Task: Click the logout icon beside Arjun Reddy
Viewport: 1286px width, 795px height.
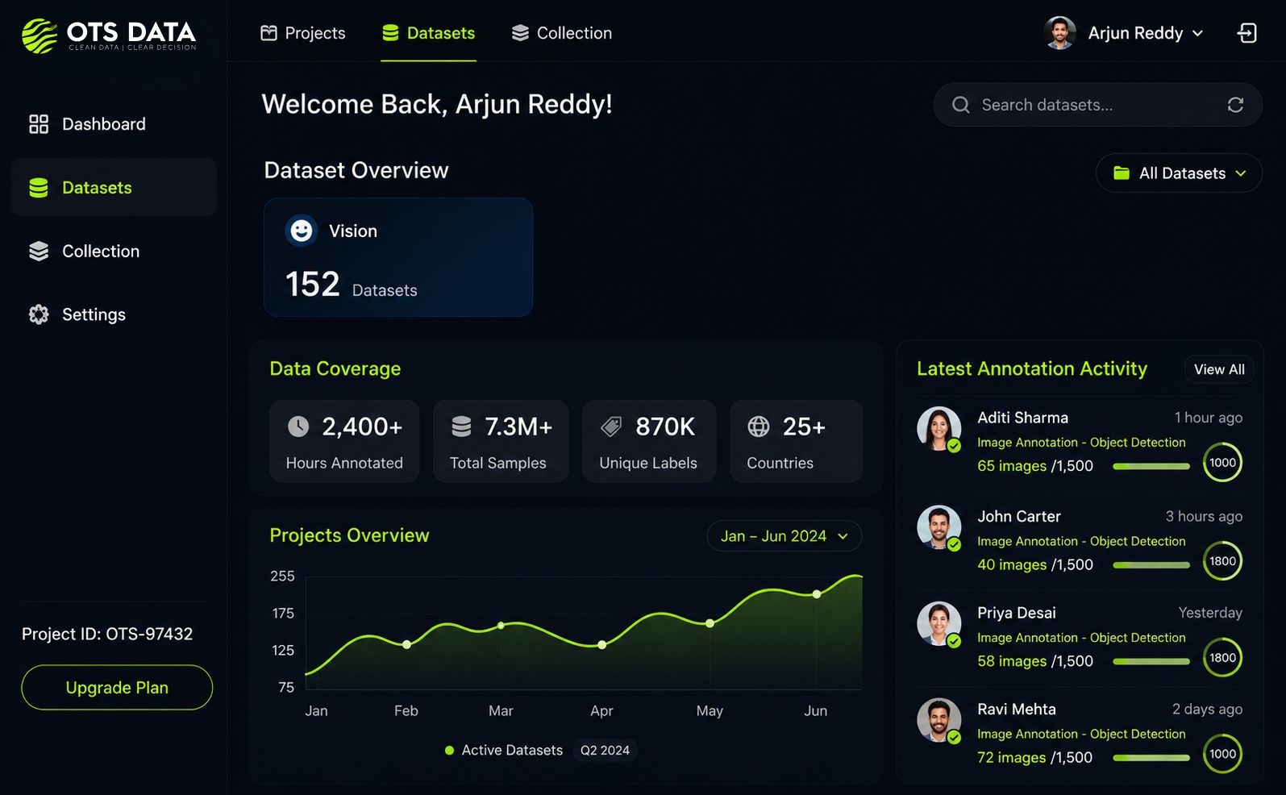Action: click(x=1246, y=33)
